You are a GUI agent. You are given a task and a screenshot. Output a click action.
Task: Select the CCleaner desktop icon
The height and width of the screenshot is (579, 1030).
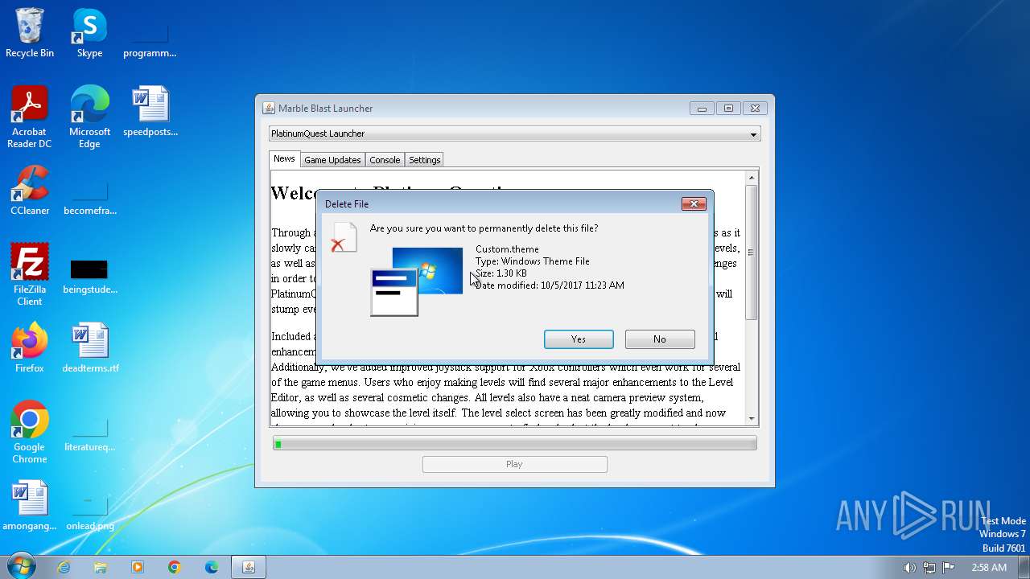30,191
